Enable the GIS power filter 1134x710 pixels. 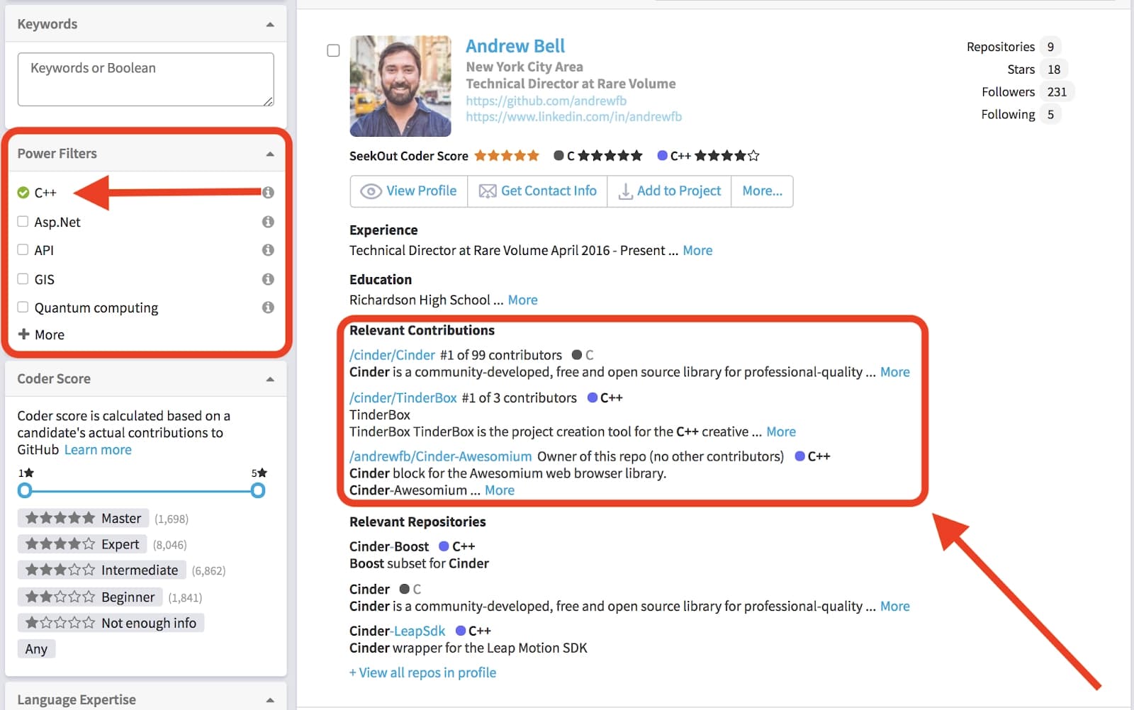[22, 278]
